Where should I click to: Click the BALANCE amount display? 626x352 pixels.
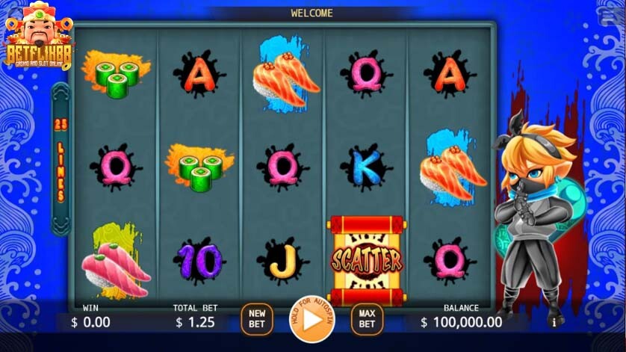tap(461, 322)
